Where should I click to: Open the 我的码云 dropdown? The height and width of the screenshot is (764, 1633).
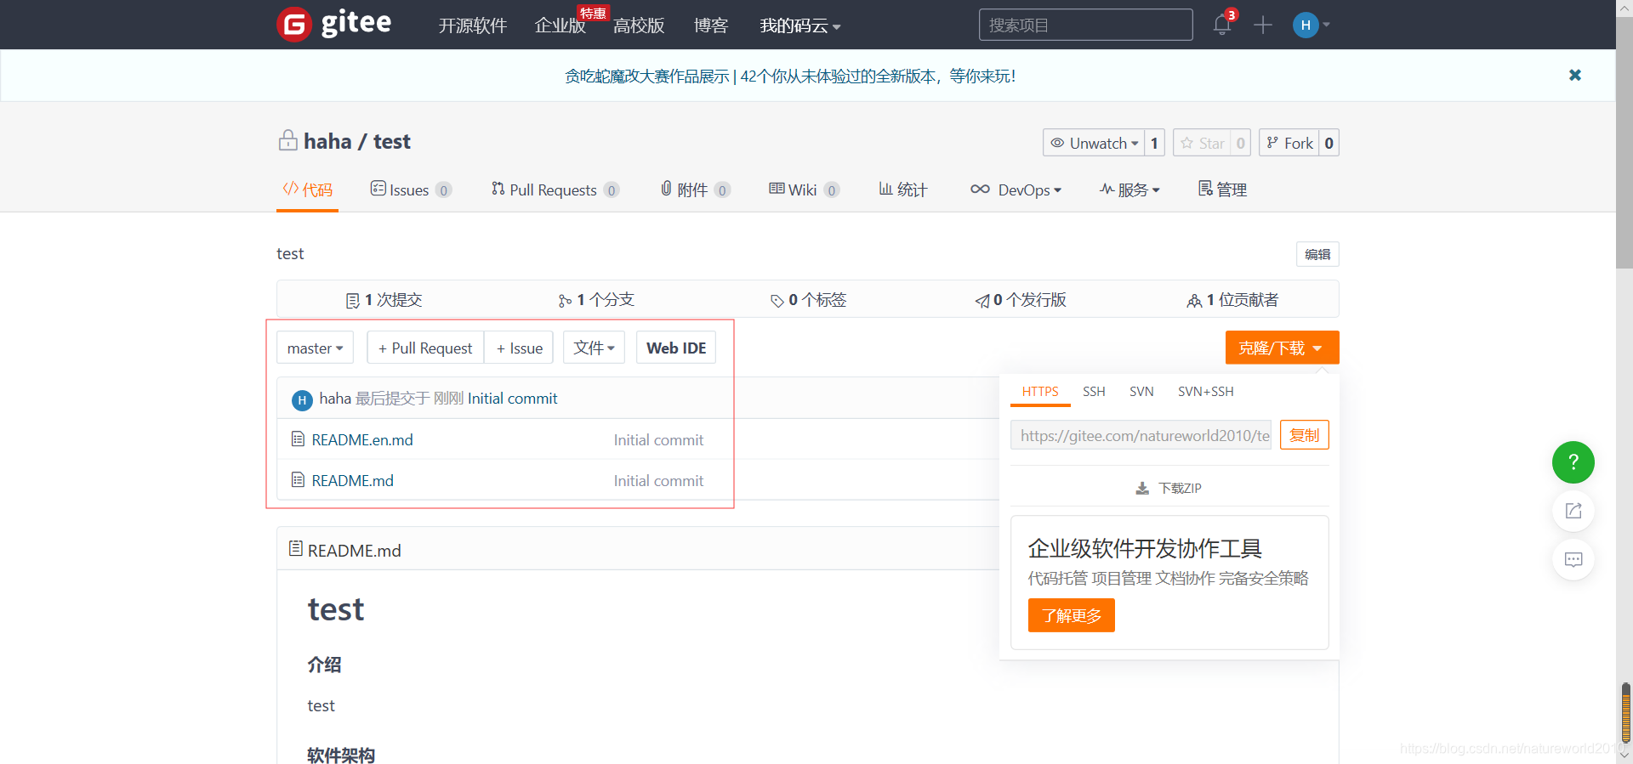click(x=799, y=25)
